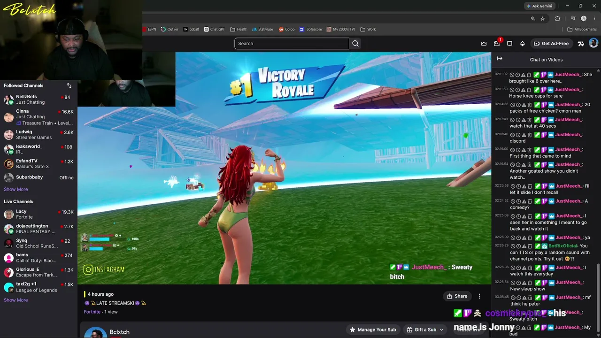Open Cinna's channel in Followed Channels

39,117
